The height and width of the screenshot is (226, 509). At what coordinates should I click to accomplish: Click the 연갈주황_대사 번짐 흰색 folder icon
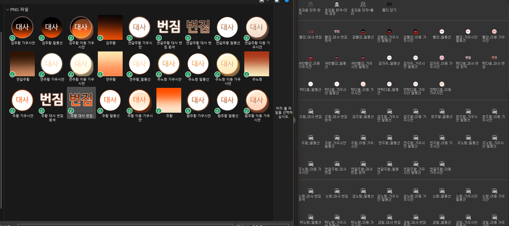click(x=363, y=164)
